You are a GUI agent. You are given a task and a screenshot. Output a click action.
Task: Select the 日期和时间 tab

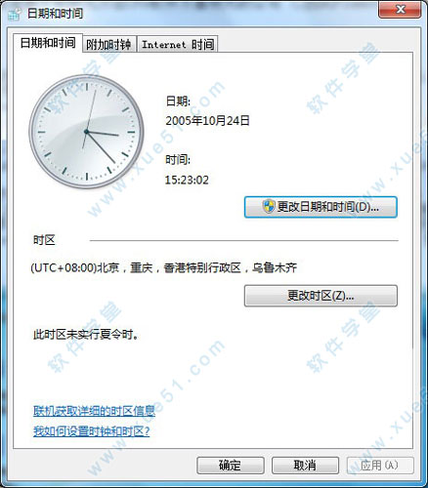click(48, 43)
